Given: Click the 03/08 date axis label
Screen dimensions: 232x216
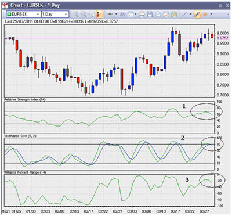Looking at the screenshot, I should click(147, 211).
